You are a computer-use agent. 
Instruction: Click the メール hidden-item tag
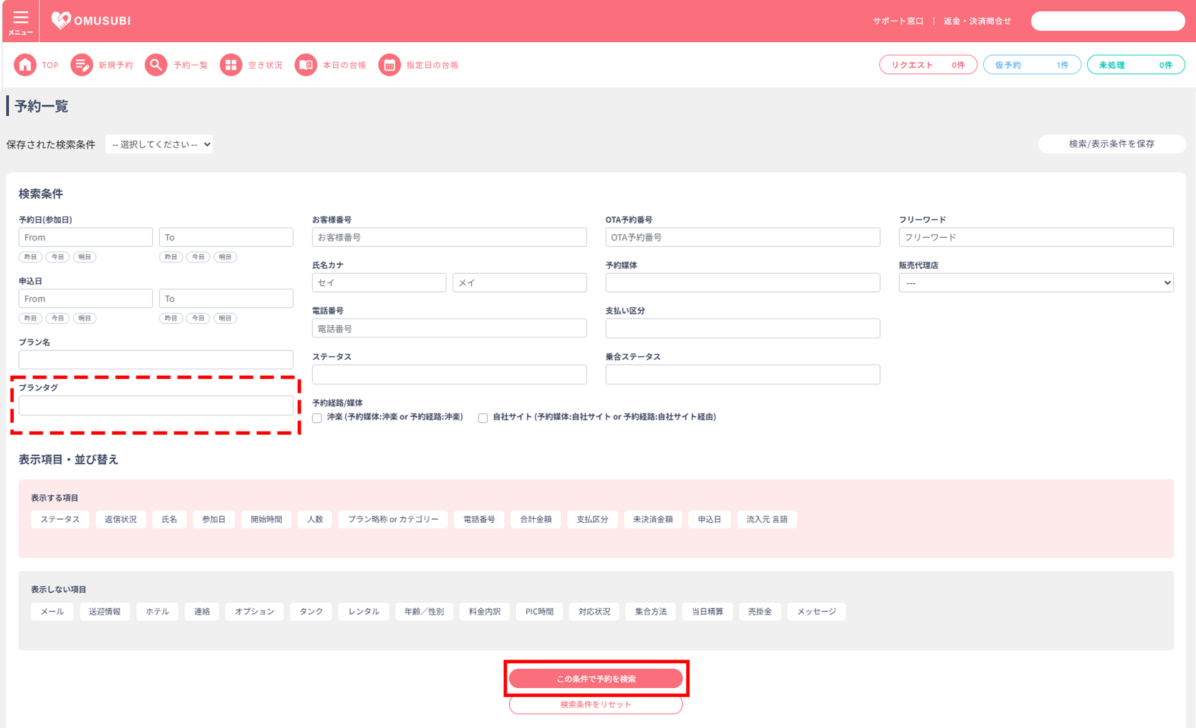(52, 612)
